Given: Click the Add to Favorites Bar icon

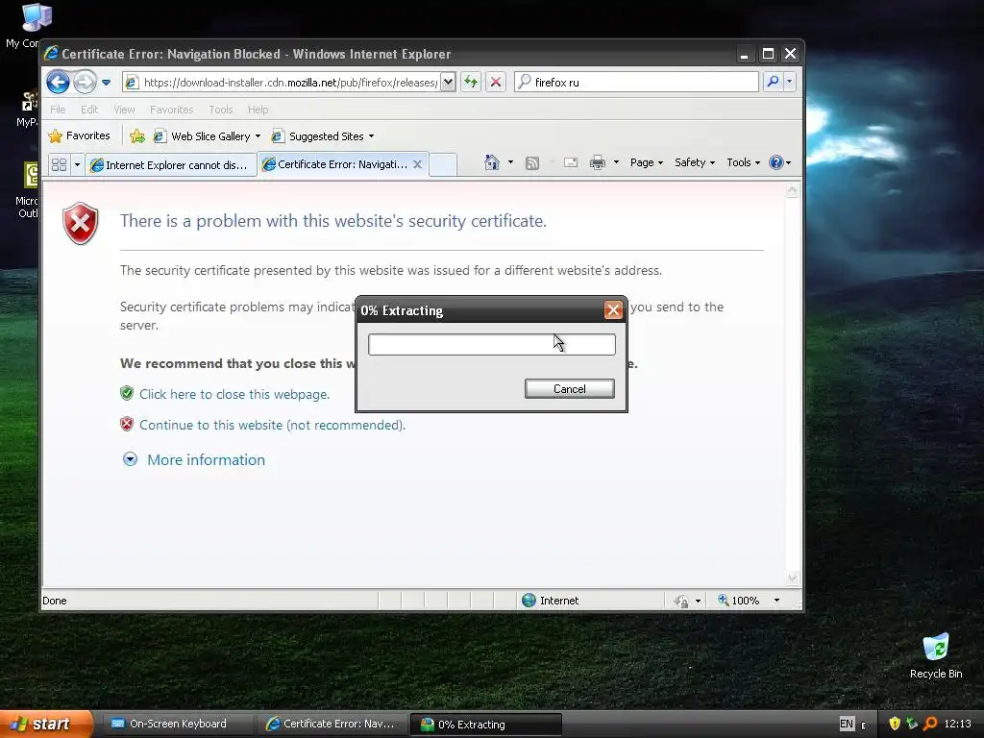Looking at the screenshot, I should (x=137, y=135).
